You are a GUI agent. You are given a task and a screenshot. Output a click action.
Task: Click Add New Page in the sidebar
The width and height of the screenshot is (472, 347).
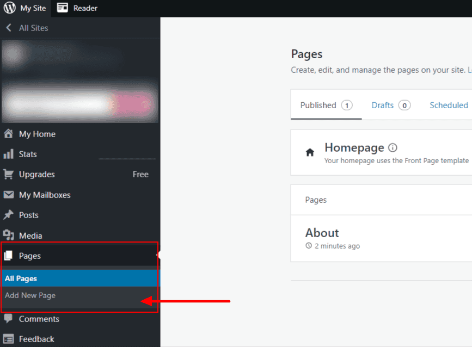pyautogui.click(x=30, y=295)
